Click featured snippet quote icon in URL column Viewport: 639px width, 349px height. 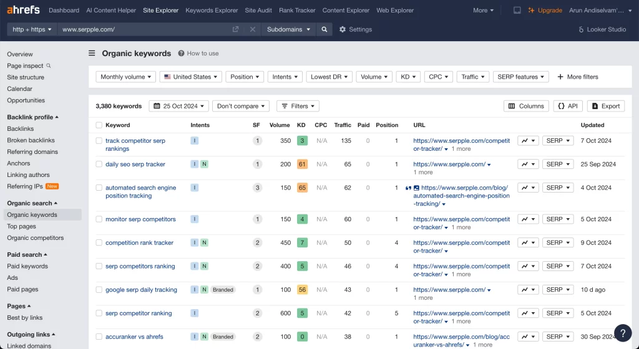click(x=408, y=188)
